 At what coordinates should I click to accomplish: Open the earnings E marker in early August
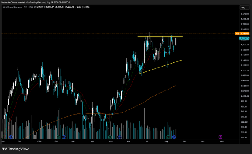pos(168,137)
